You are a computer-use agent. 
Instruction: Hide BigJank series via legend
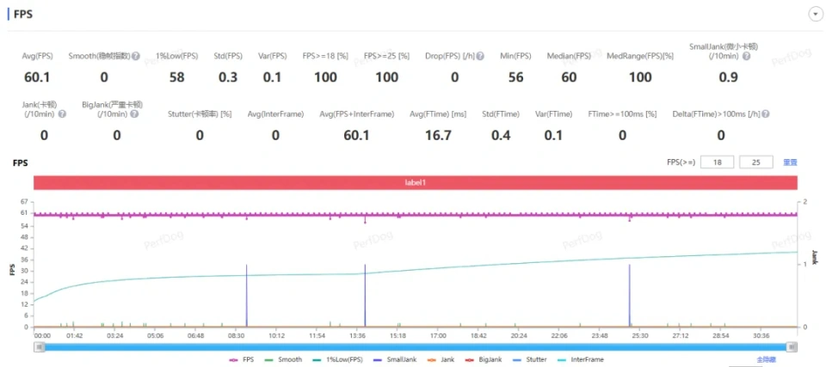(486, 359)
